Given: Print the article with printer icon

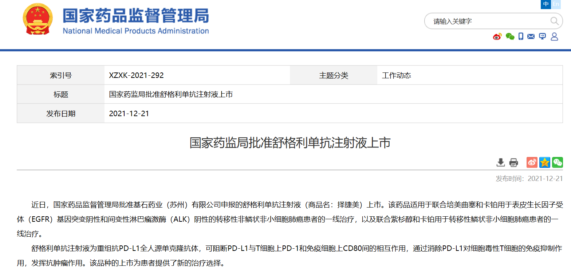Looking at the screenshot, I should point(513,162).
